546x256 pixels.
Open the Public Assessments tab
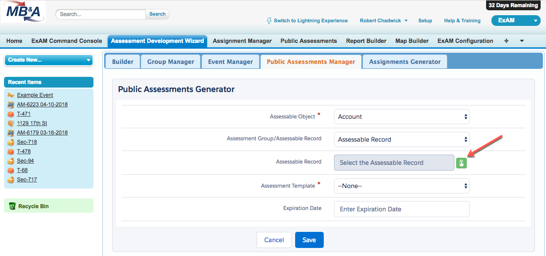pyautogui.click(x=309, y=41)
